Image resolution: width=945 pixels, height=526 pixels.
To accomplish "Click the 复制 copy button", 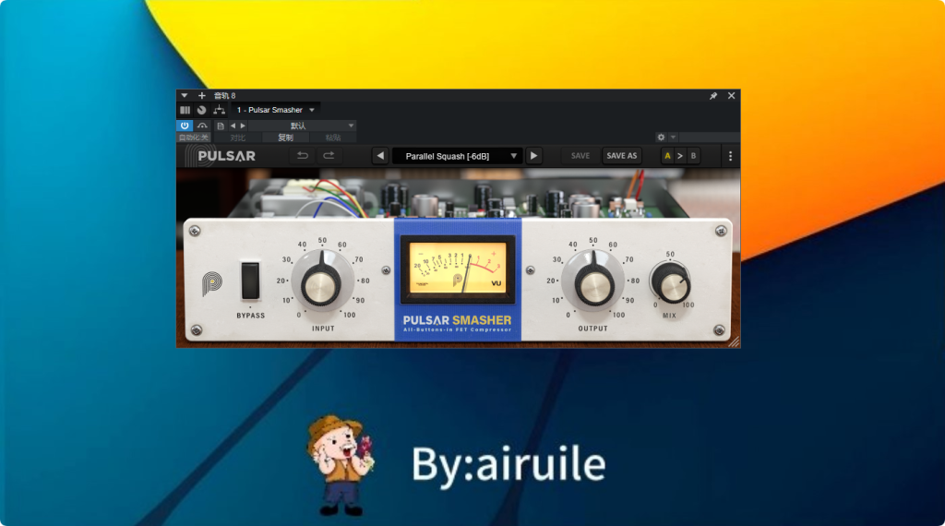I will pyautogui.click(x=285, y=138).
